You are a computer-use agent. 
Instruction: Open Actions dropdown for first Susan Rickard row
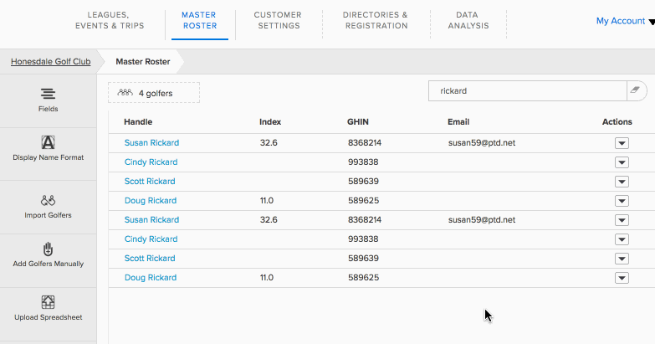click(622, 143)
